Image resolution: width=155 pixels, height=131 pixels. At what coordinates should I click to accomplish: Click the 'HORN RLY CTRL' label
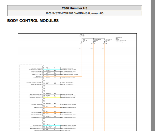(x=38, y=130)
